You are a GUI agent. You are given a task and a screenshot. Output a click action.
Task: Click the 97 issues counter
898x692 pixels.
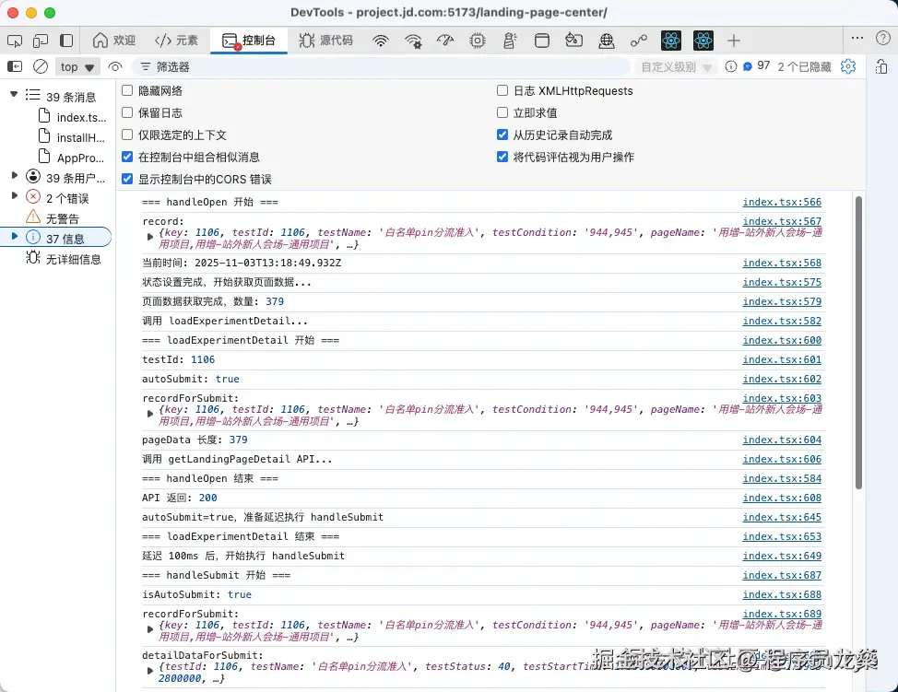point(757,65)
